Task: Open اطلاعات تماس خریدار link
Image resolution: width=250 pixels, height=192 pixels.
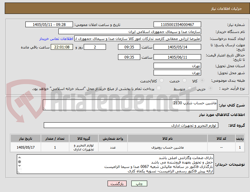Action: [56, 39]
